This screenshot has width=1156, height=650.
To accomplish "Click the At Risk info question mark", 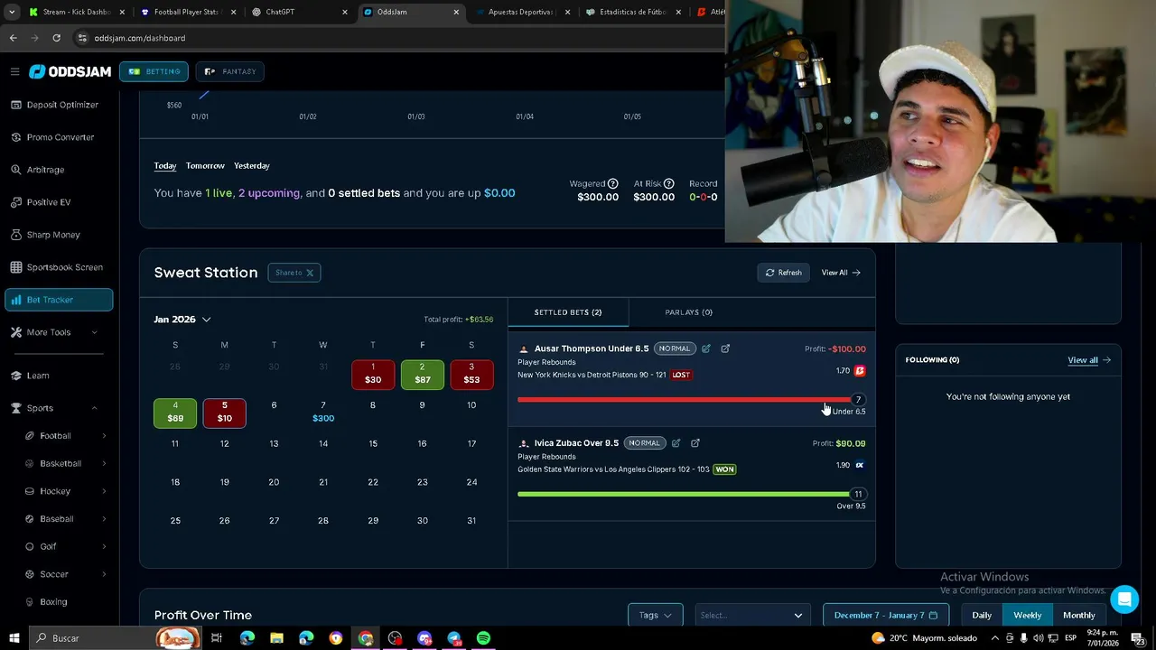I will pos(668,183).
